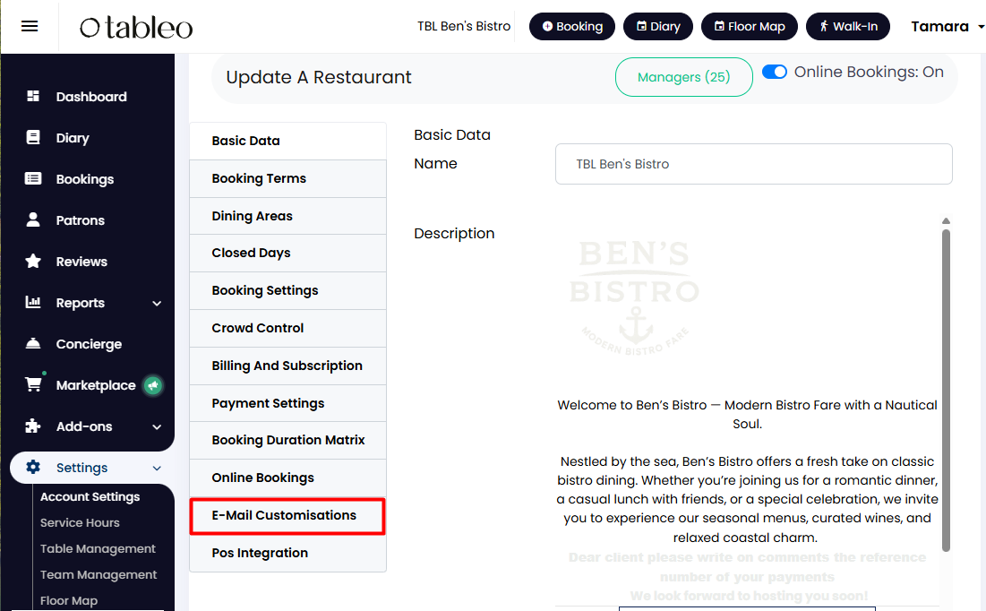Open Account Settings submenu link
The height and width of the screenshot is (611, 986).
(x=90, y=496)
